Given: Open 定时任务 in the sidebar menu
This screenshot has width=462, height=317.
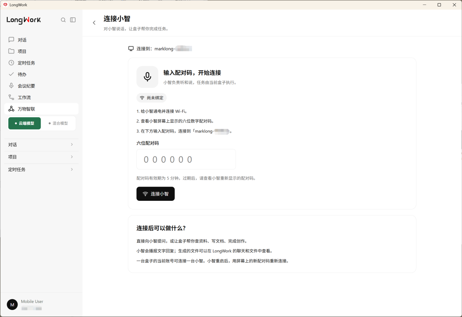Looking at the screenshot, I should click(x=41, y=63).
